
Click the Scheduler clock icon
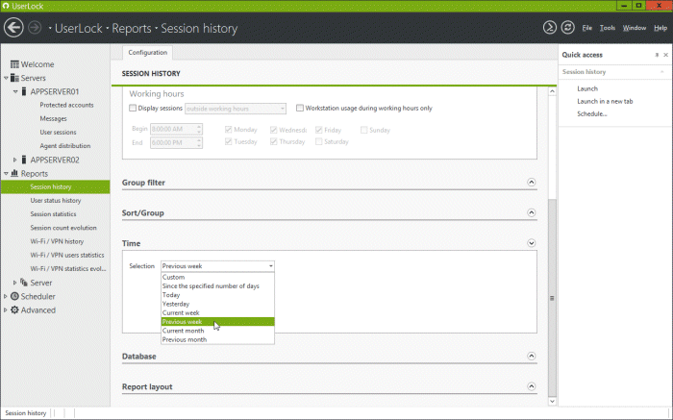click(14, 297)
